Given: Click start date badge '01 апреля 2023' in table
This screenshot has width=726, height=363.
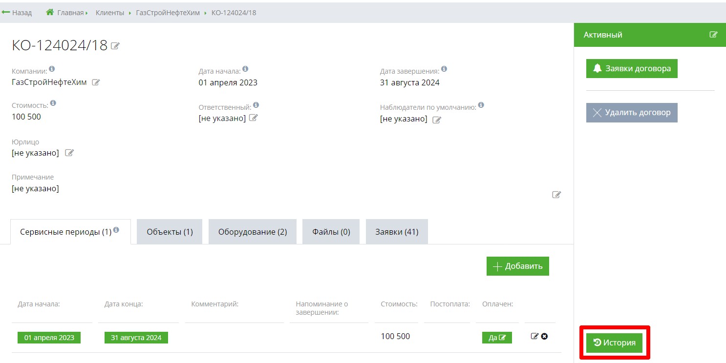Looking at the screenshot, I should point(49,338).
